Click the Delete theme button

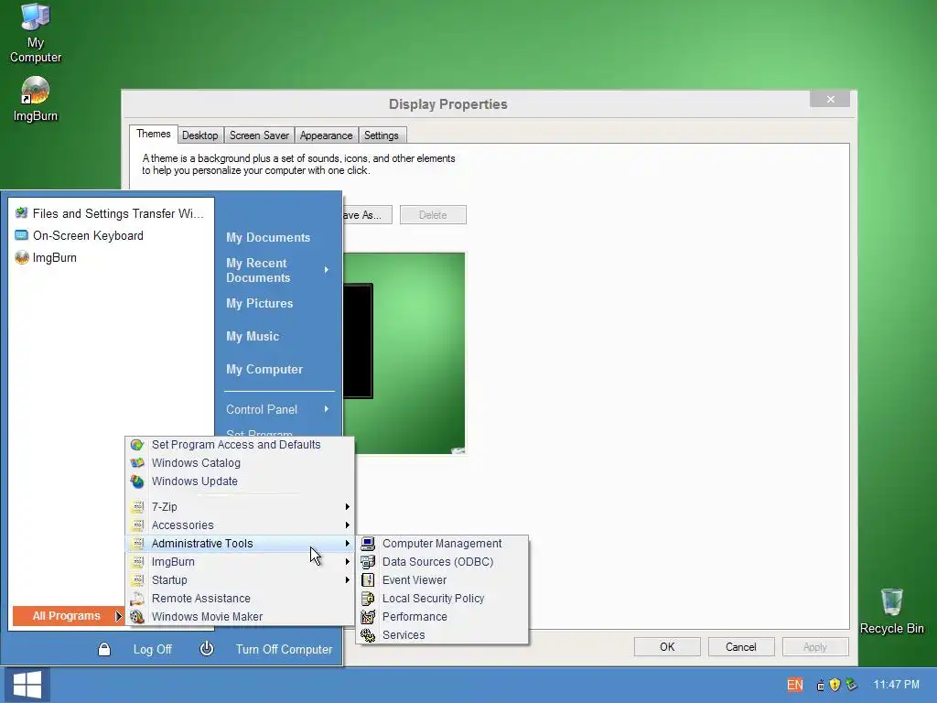(433, 215)
